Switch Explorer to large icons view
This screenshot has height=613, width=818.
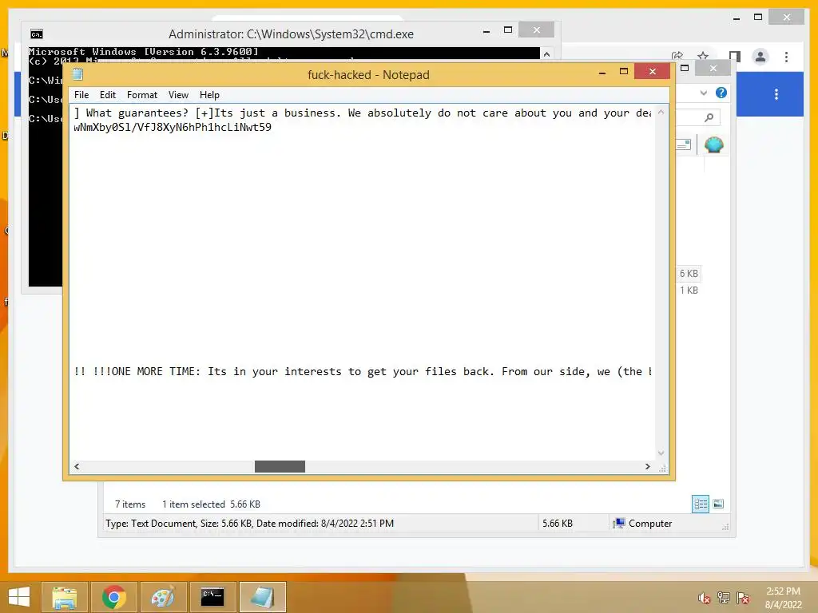pos(718,504)
